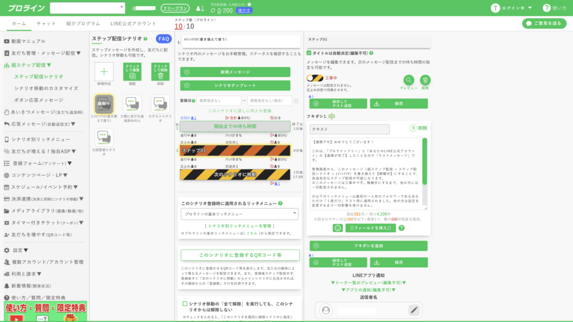Screen dimensions: 573x322
Task: Expand 設定 menu
Action: tap(16, 250)
